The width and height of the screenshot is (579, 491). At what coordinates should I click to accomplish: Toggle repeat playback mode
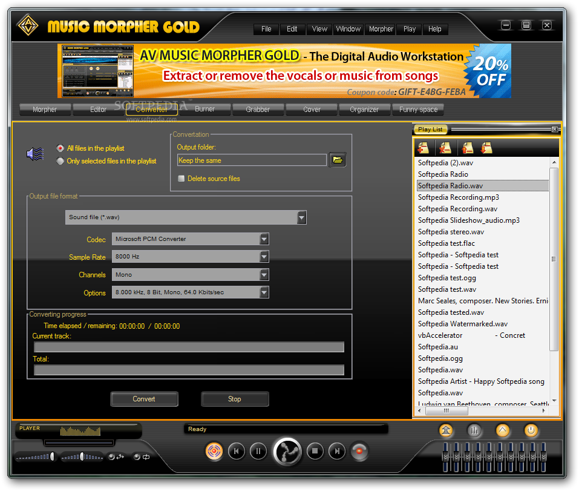(x=142, y=457)
